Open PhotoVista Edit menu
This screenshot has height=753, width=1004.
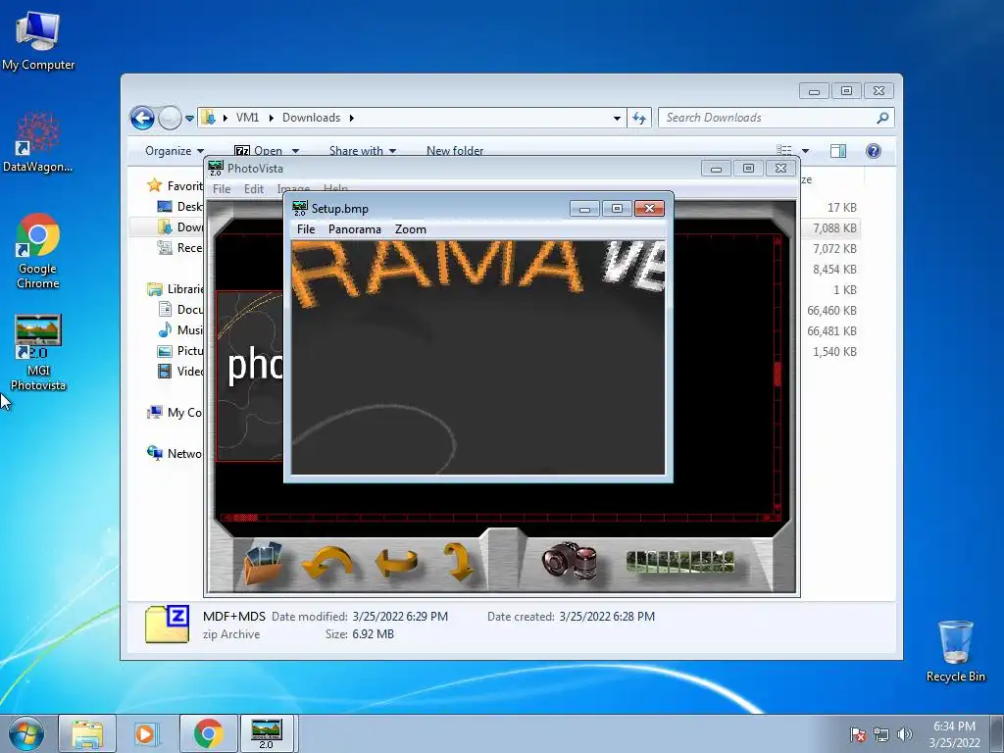click(x=254, y=189)
